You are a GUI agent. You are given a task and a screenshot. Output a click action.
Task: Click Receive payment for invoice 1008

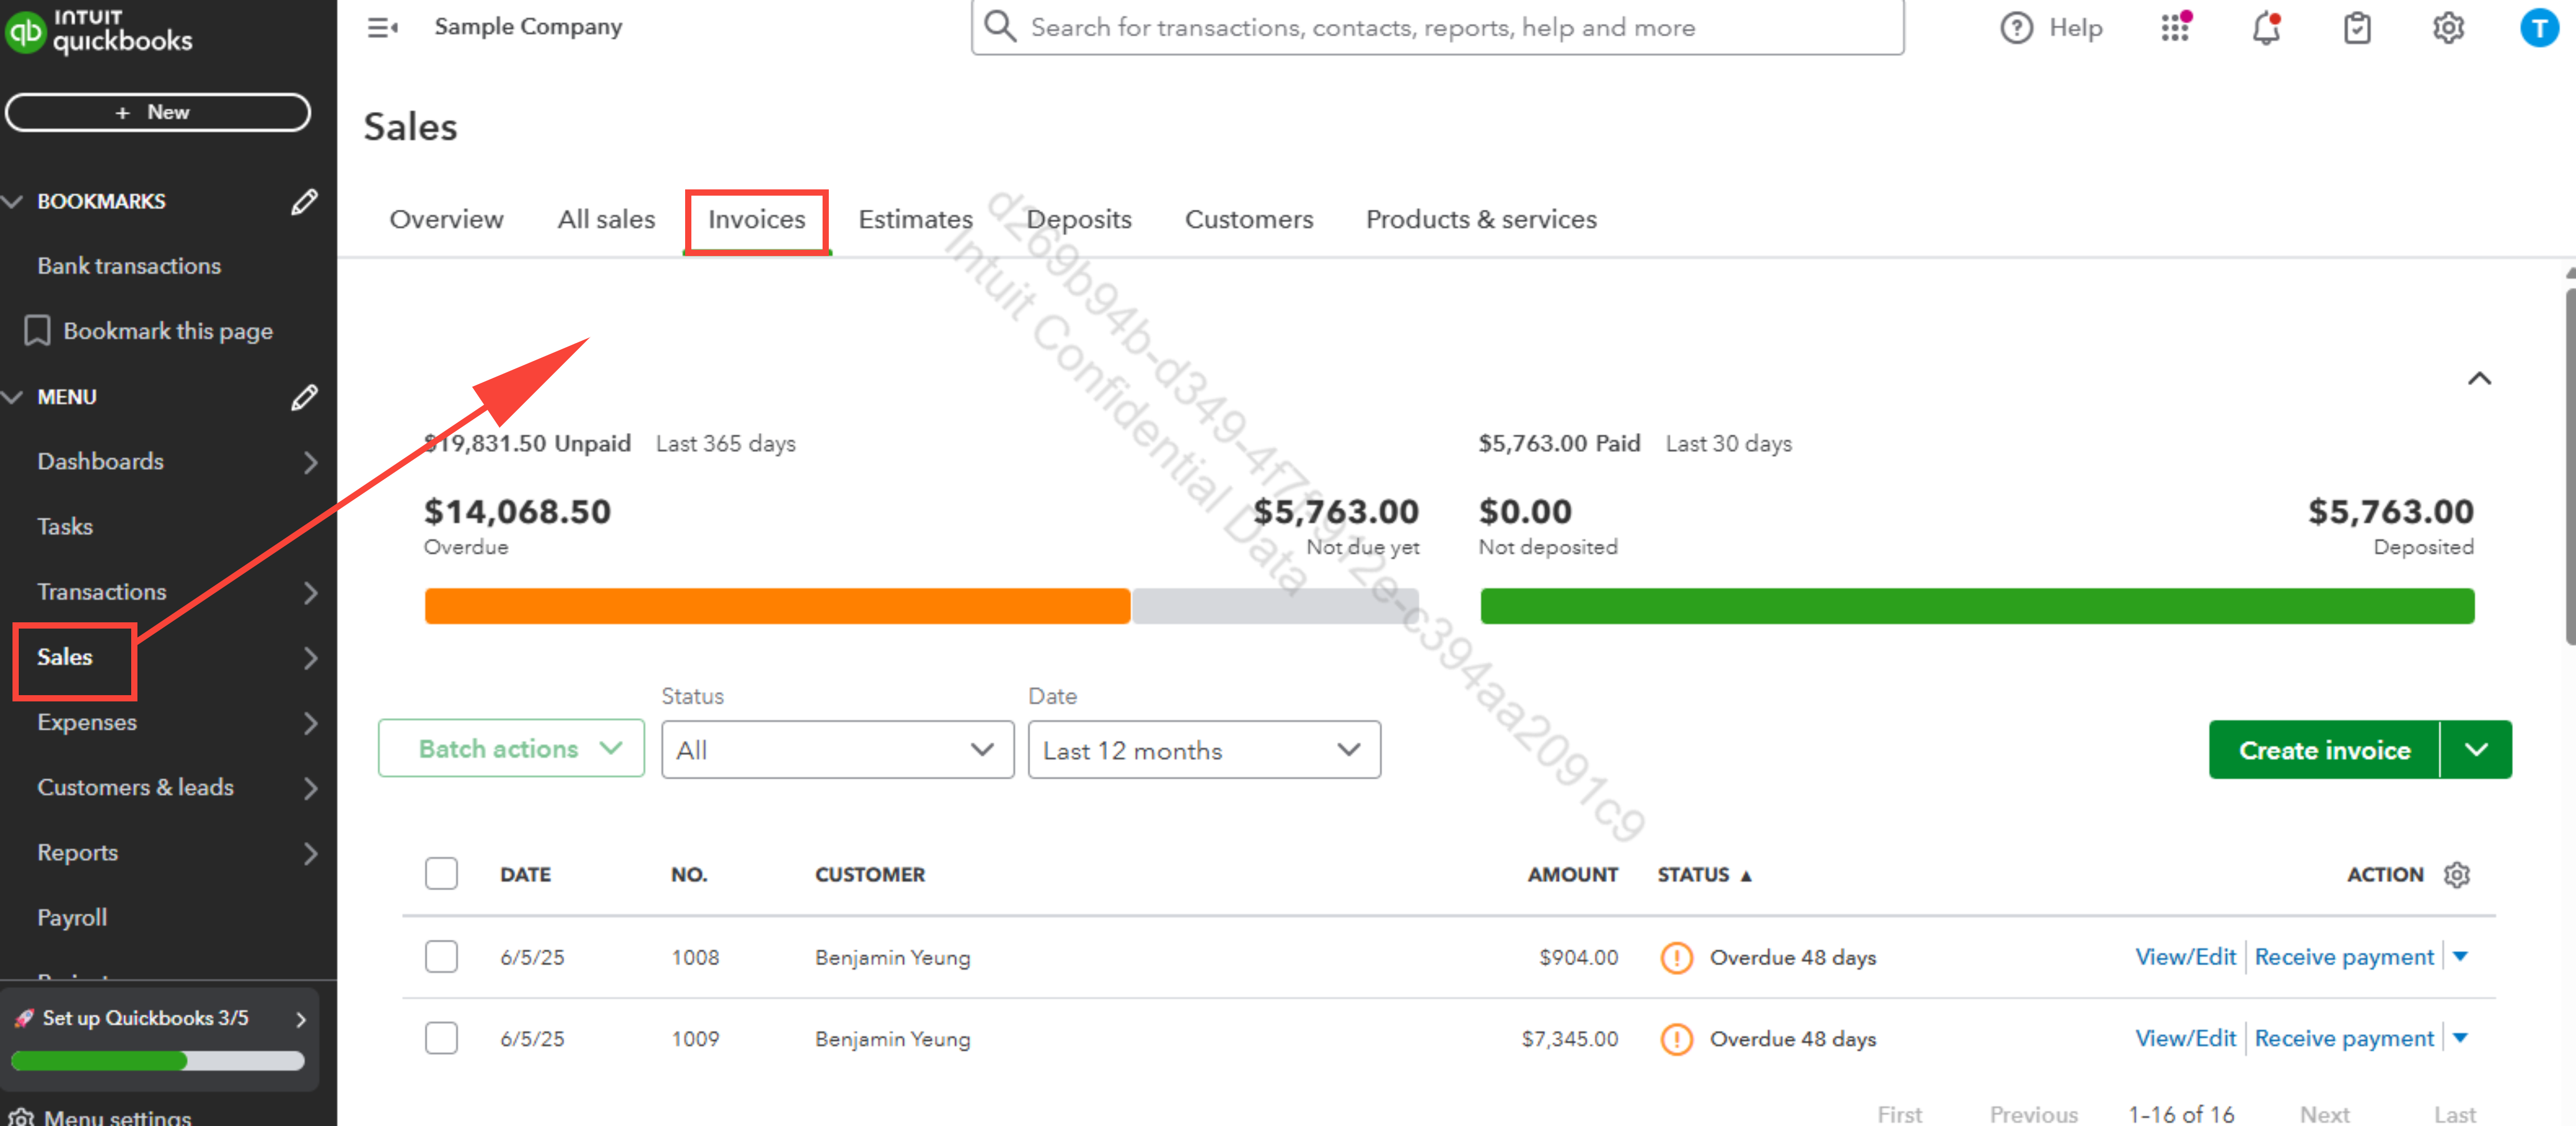[2344, 956]
